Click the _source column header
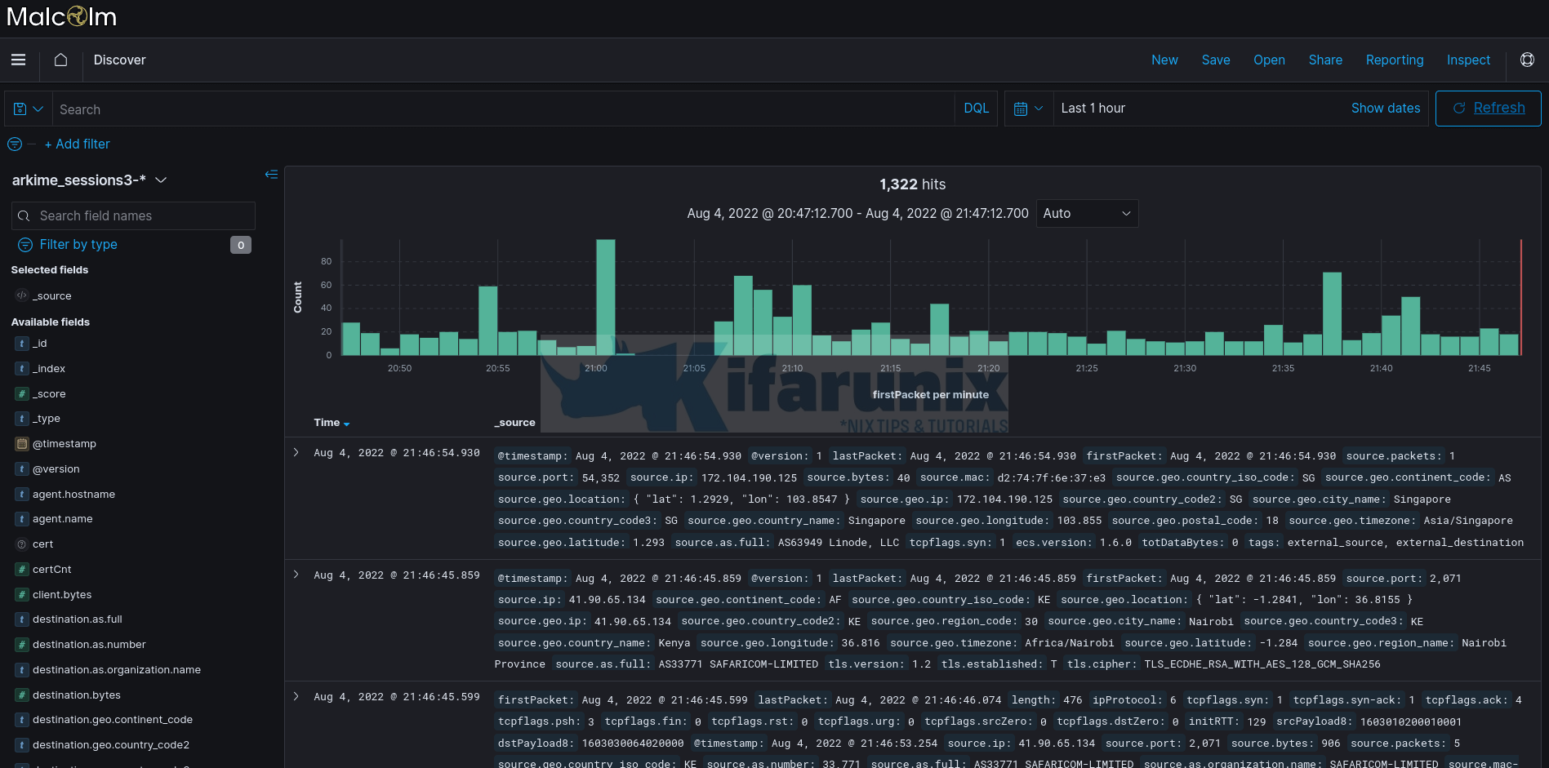Screen dimensions: 1549x768 tap(514, 423)
